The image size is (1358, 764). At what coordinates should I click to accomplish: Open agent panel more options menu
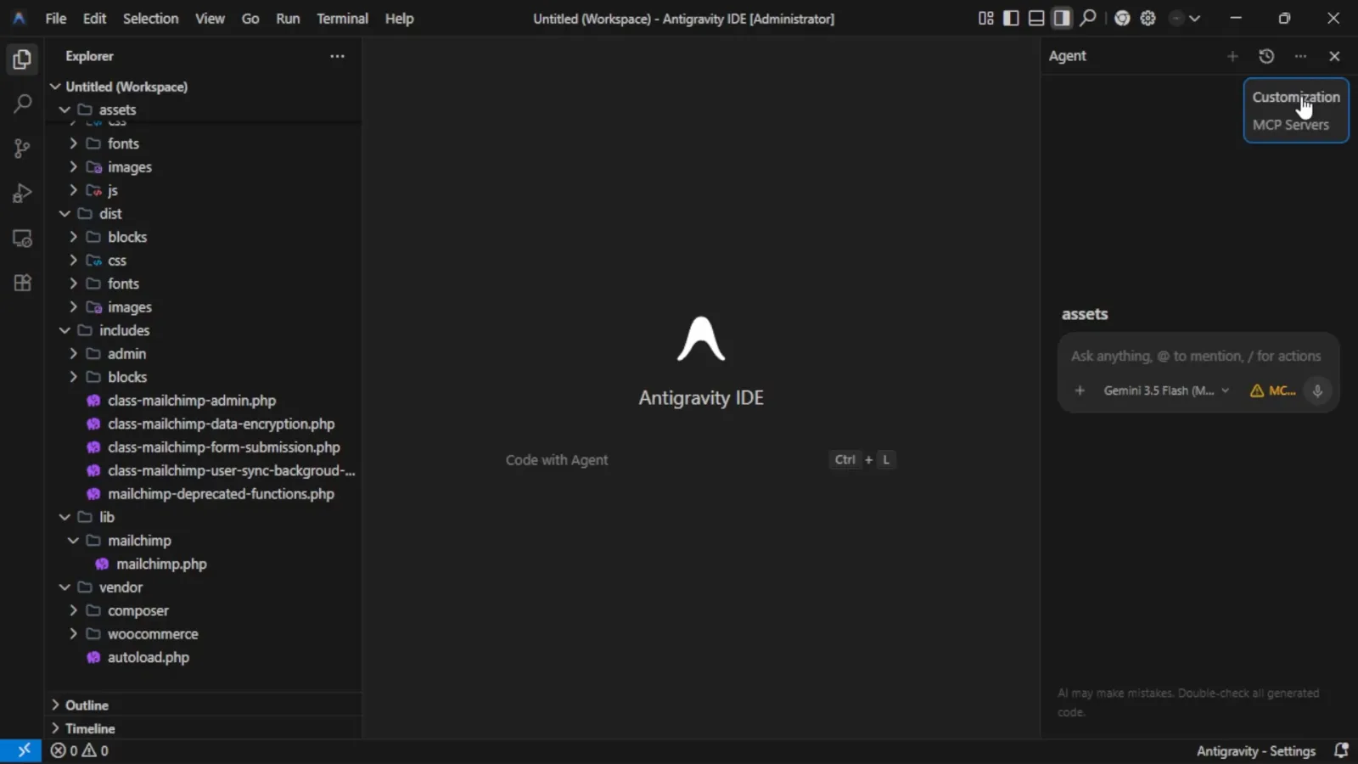click(x=1300, y=56)
